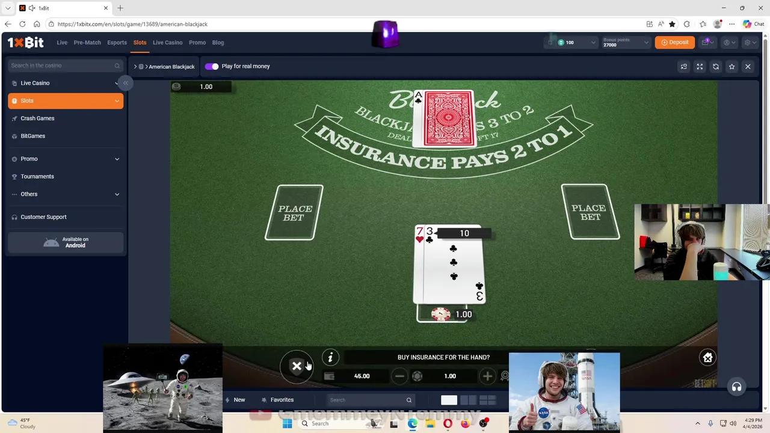
Task: Open the Live tab in top navigation
Action: pyautogui.click(x=62, y=43)
